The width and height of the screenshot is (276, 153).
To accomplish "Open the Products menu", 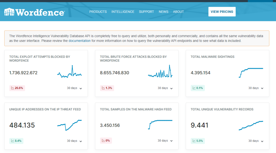I will 98,12.
